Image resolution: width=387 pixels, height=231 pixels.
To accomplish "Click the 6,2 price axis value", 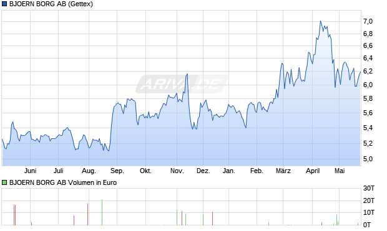I will [x=368, y=72].
